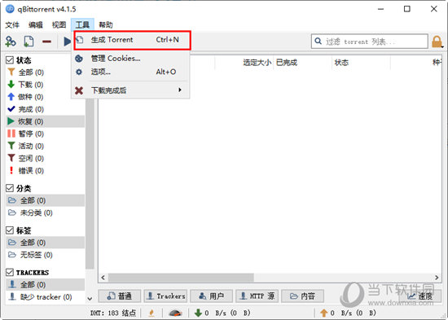
Task: Select 全部 (0) under TRACKERS section
Action: [45, 284]
